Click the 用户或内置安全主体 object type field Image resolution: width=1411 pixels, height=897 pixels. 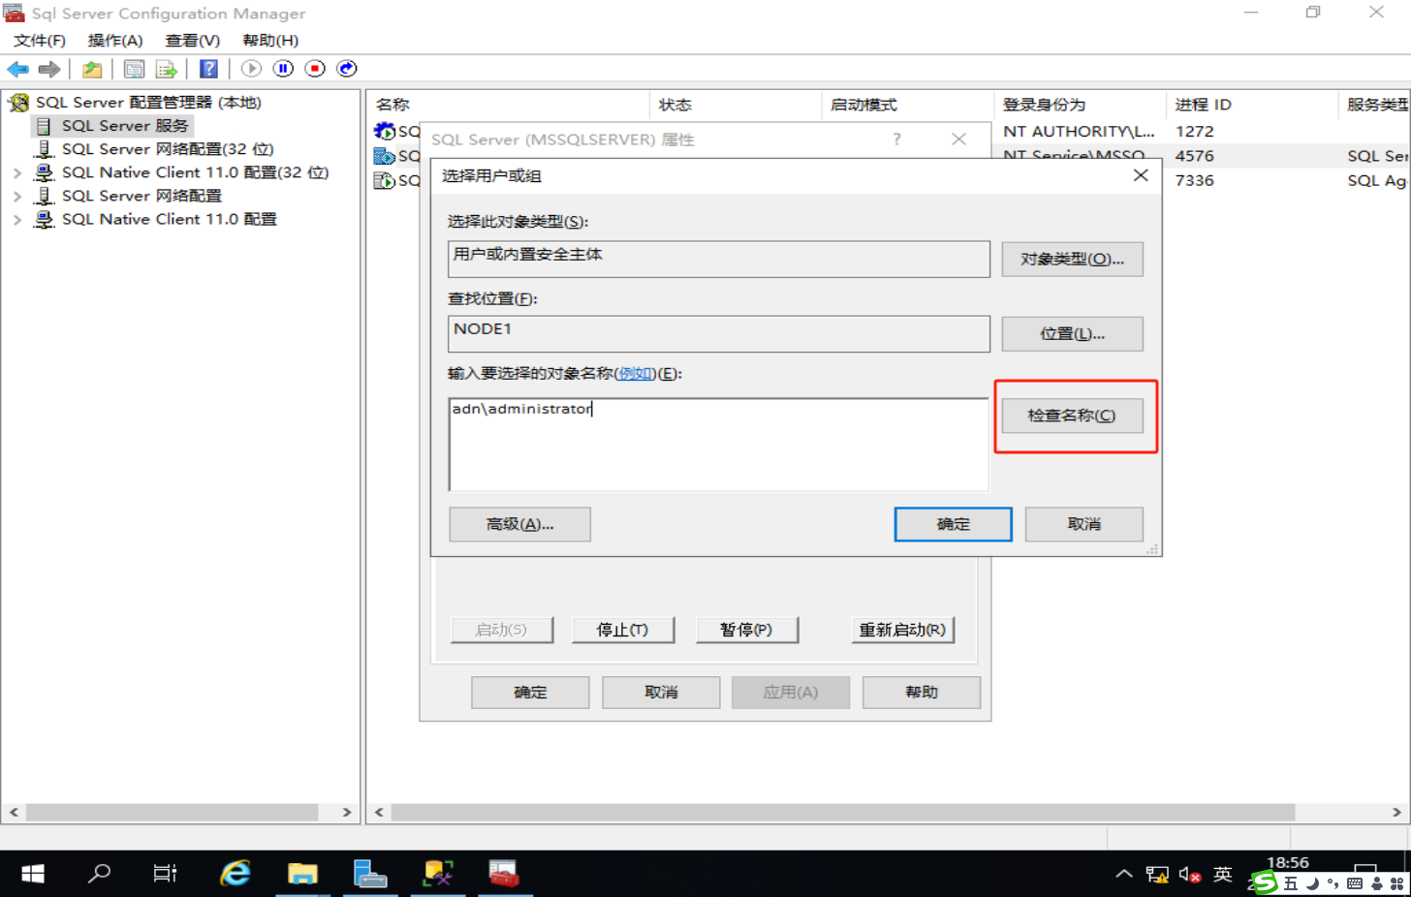[x=718, y=260]
